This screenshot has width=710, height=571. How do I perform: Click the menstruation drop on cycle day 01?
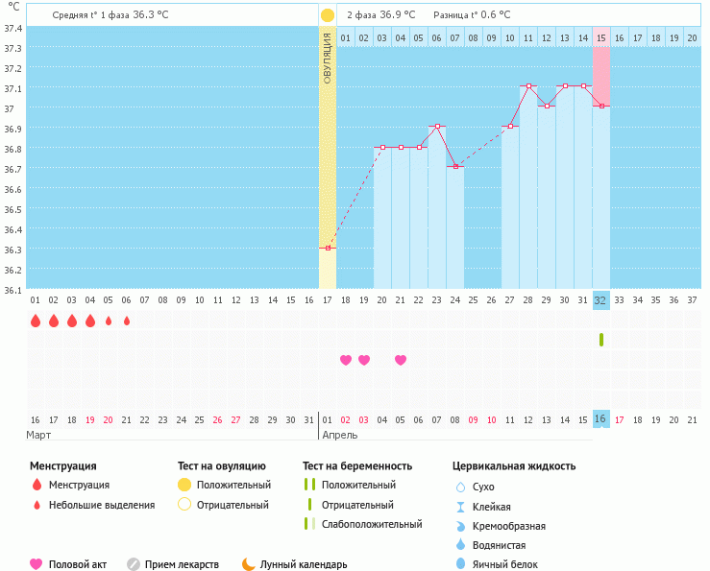[x=36, y=321]
